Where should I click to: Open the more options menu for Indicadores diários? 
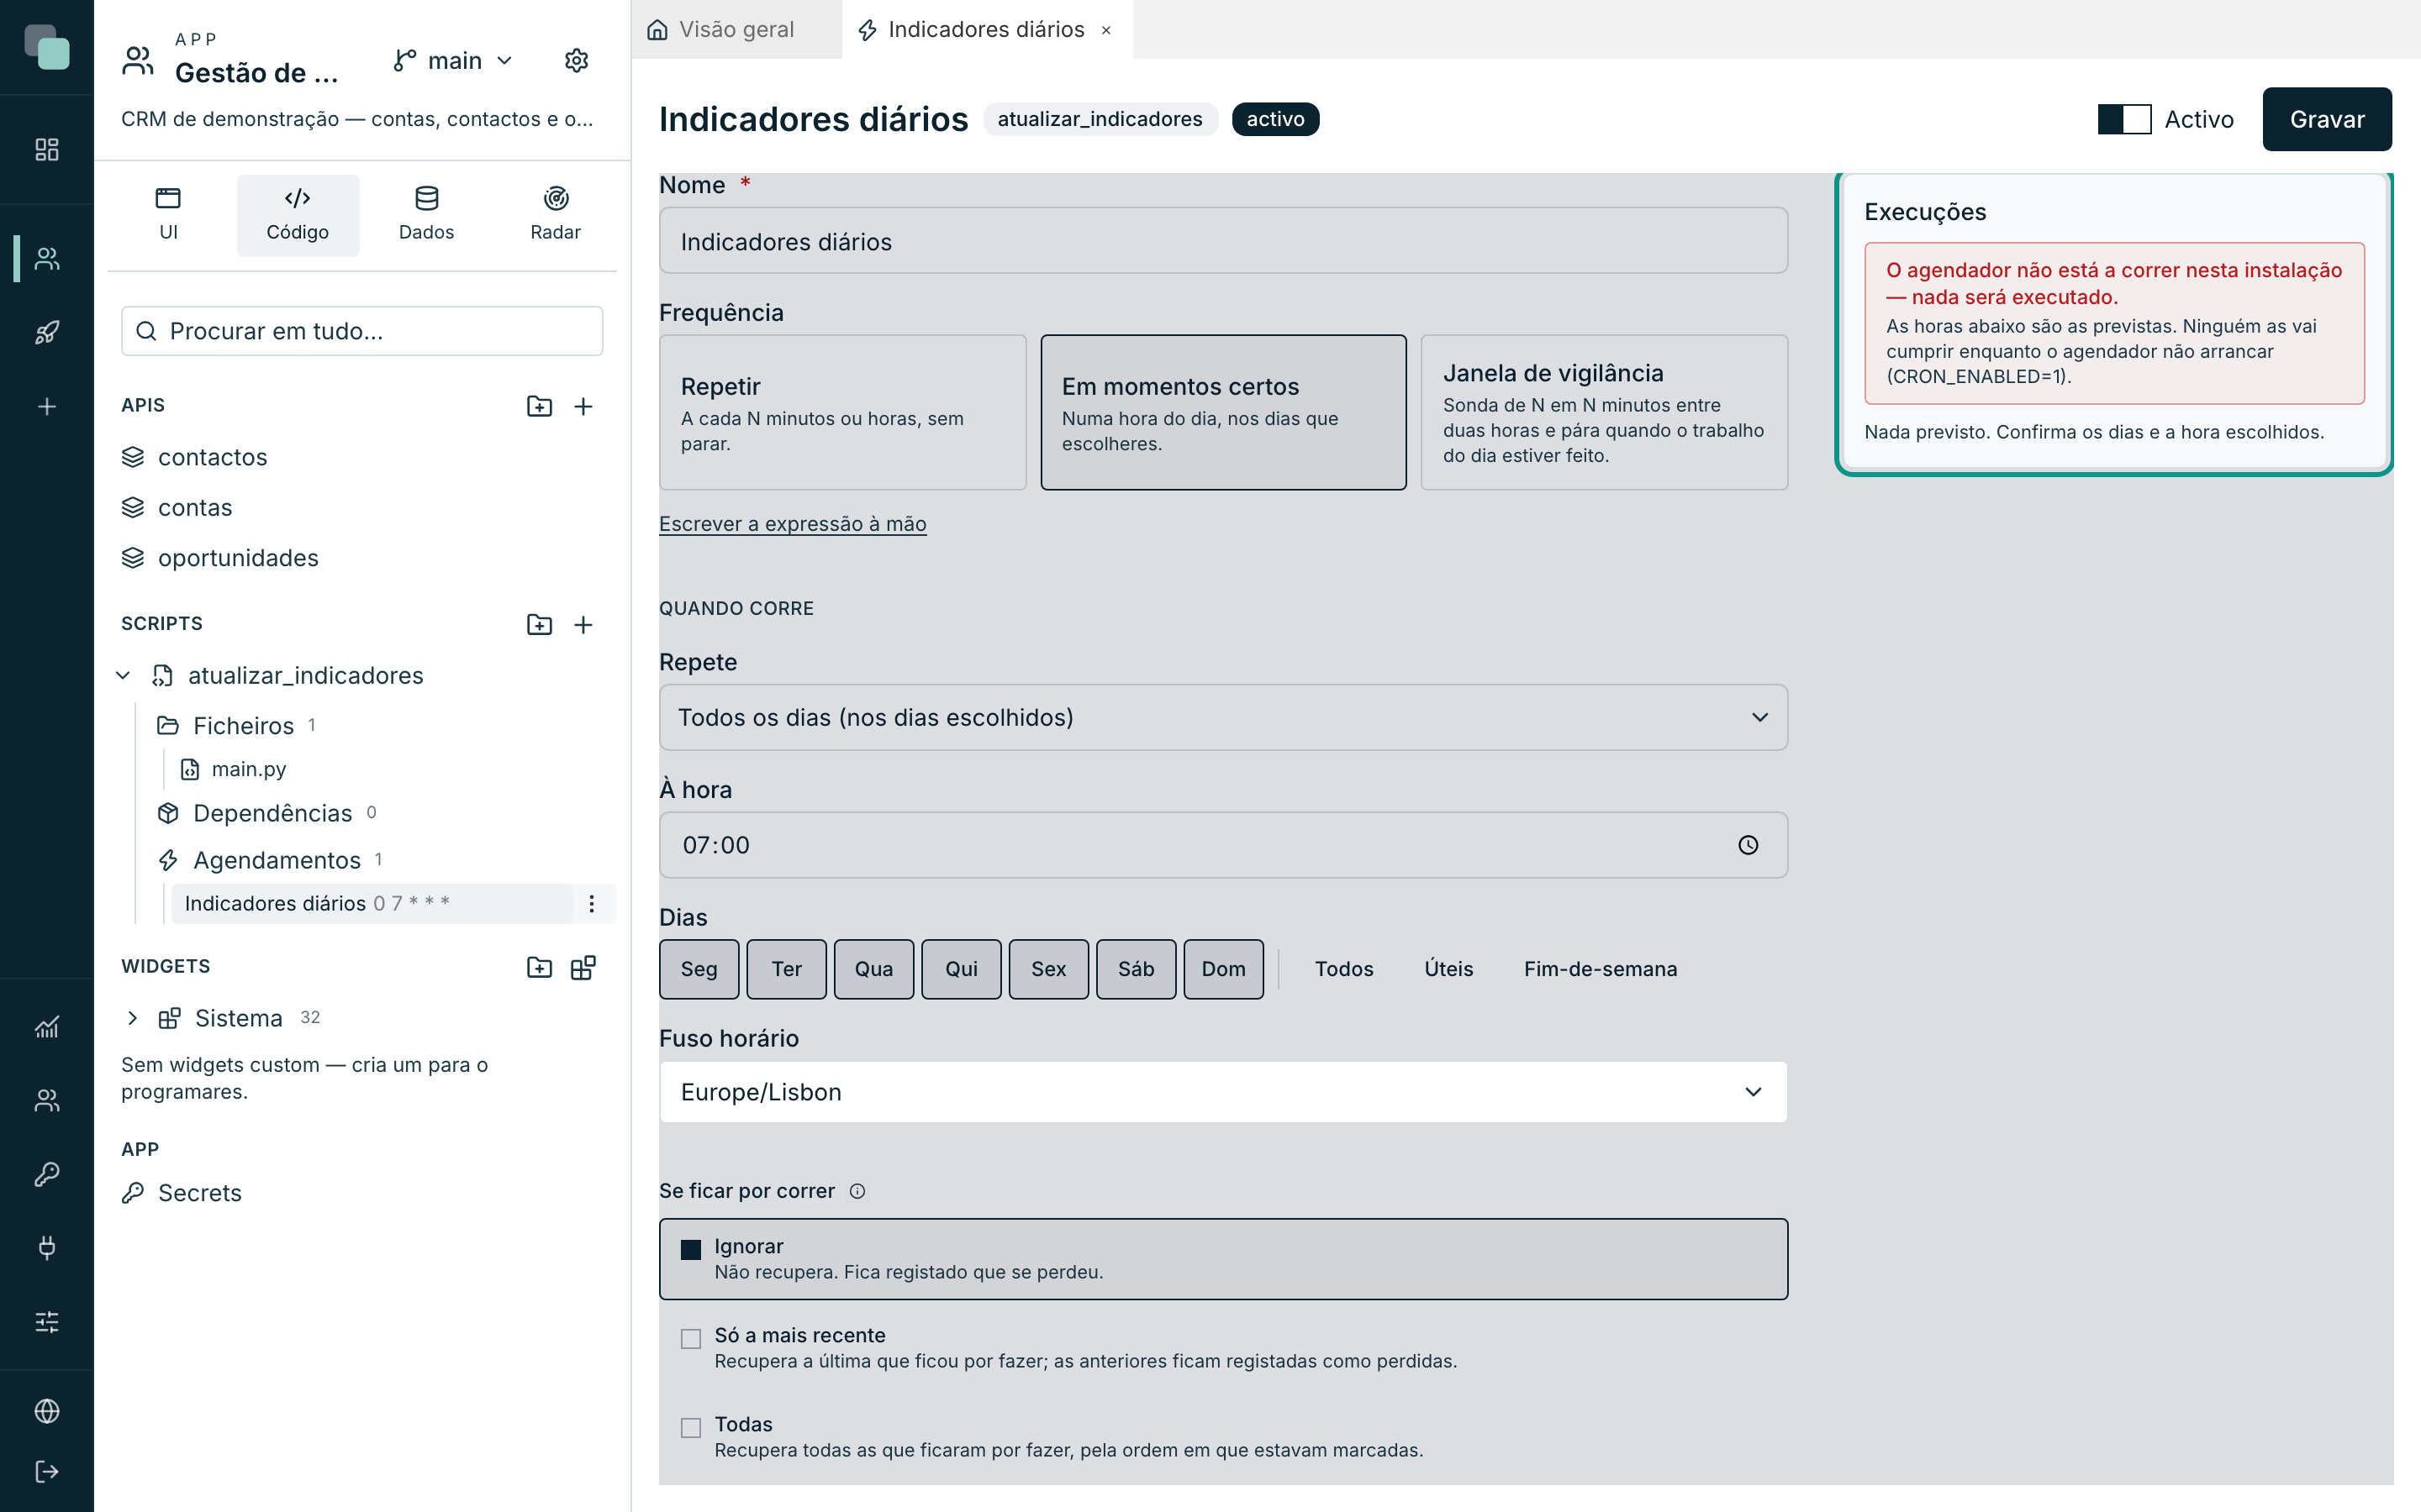pyautogui.click(x=591, y=903)
